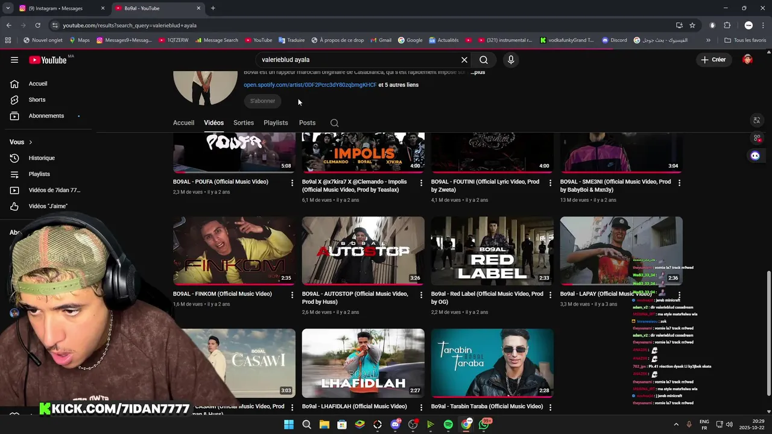
Task: Open the Chrome extensions puzzle icon
Action: point(727,25)
